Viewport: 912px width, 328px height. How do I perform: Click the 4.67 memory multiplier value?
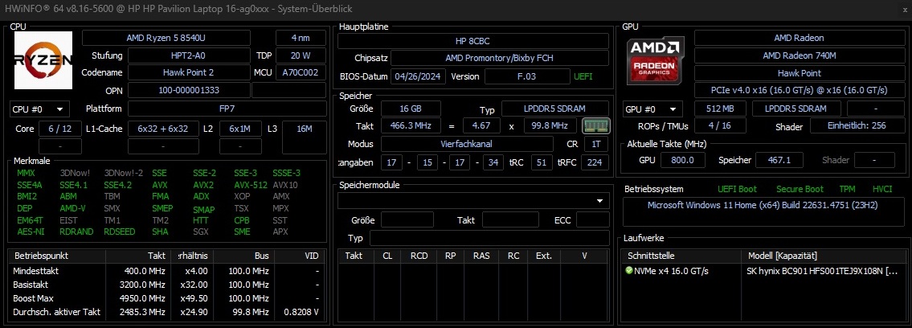481,125
